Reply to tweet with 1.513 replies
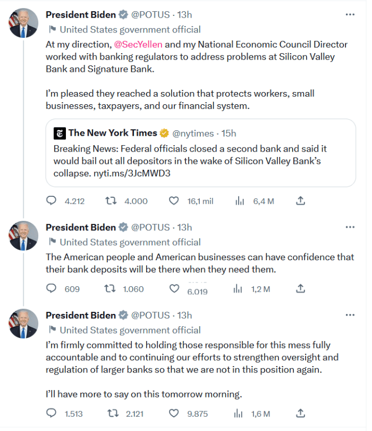This screenshot has width=372, height=431. click(x=52, y=413)
